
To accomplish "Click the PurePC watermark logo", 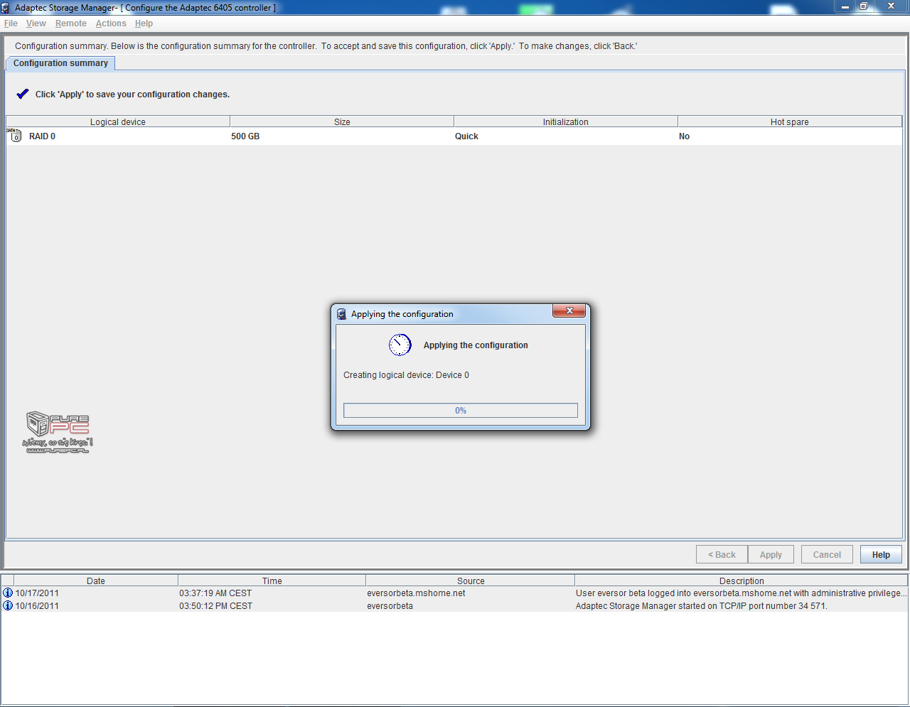I will coord(58,433).
